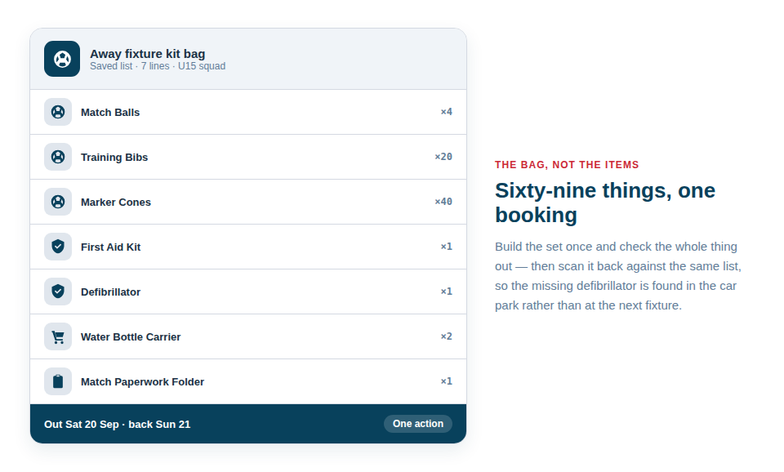Screen dimensions: 784x472
Task: Click the Build the set once paragraph
Action: (618, 276)
